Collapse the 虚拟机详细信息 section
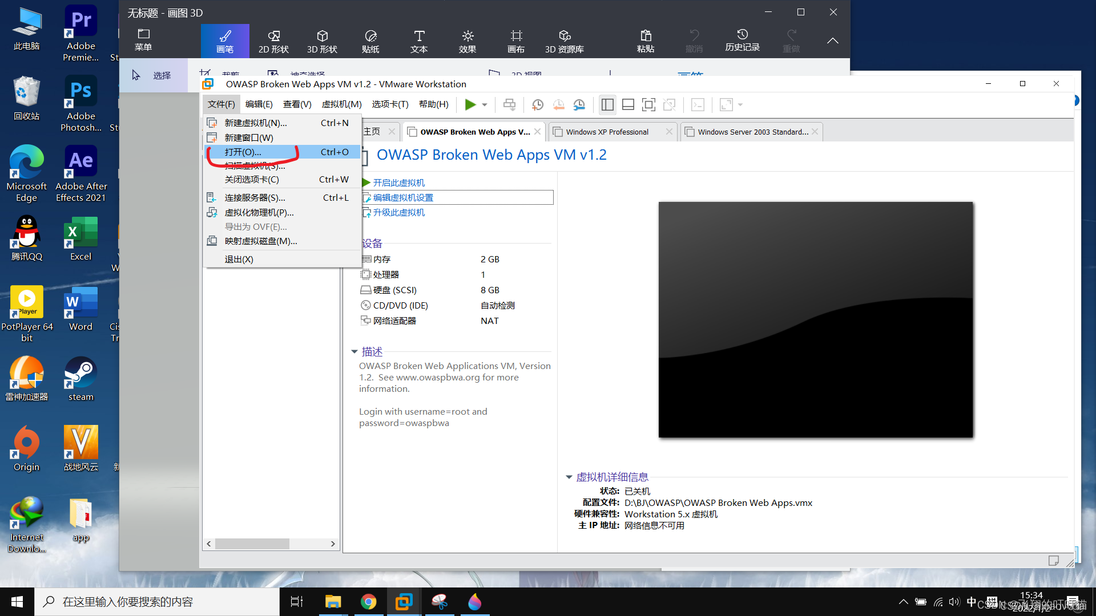Screen dimensions: 1096x616 tap(569, 477)
